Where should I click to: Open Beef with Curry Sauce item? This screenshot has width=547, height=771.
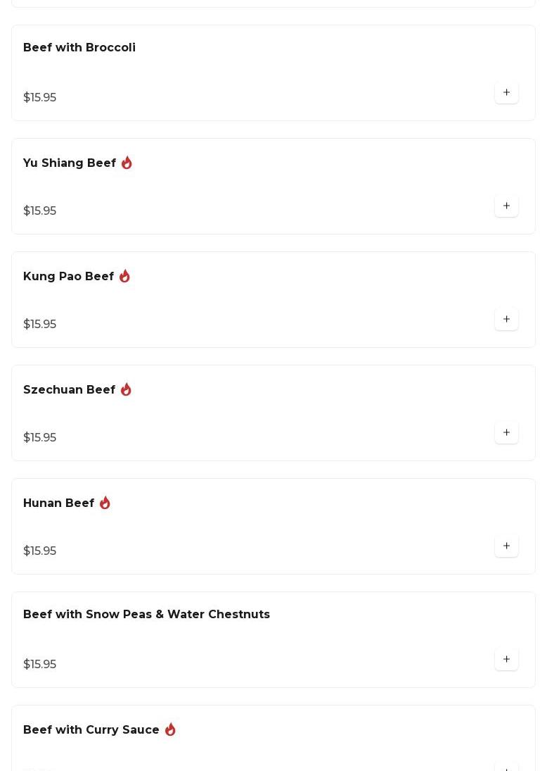(91, 729)
